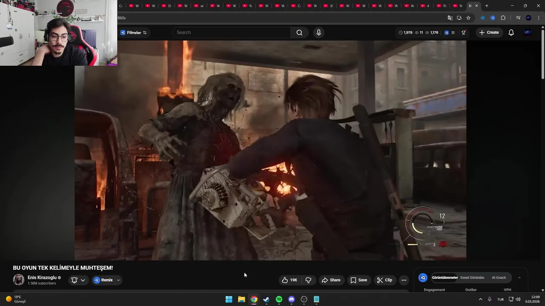
Task: Open the vidIQ Filtreler filter button
Action: click(133, 33)
